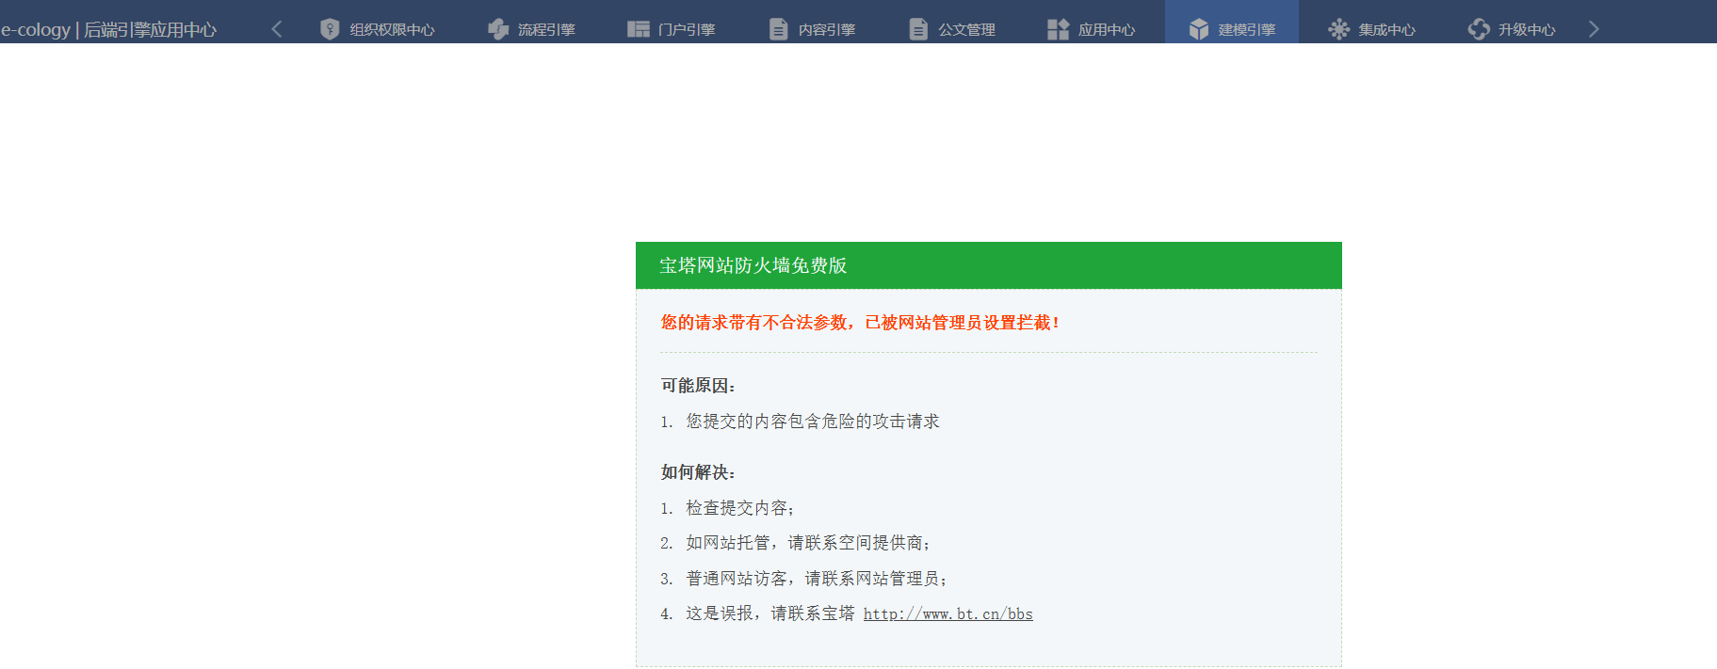Click the 宝塔网站防火墙免费版 header
Screen dimensions: 1717x669
[989, 265]
